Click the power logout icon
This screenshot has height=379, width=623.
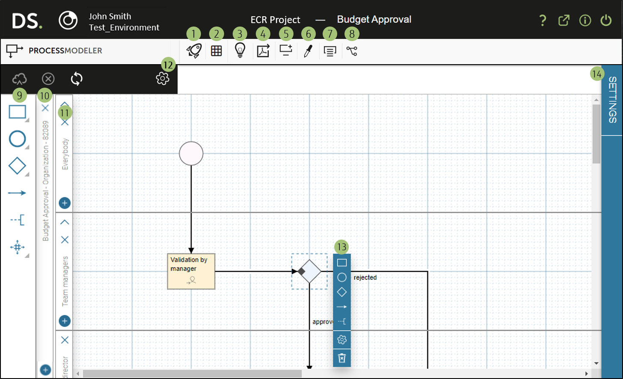606,20
